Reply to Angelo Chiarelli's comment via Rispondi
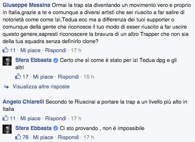Image resolution: width=195 pixels, height=142 pixels. (55, 118)
